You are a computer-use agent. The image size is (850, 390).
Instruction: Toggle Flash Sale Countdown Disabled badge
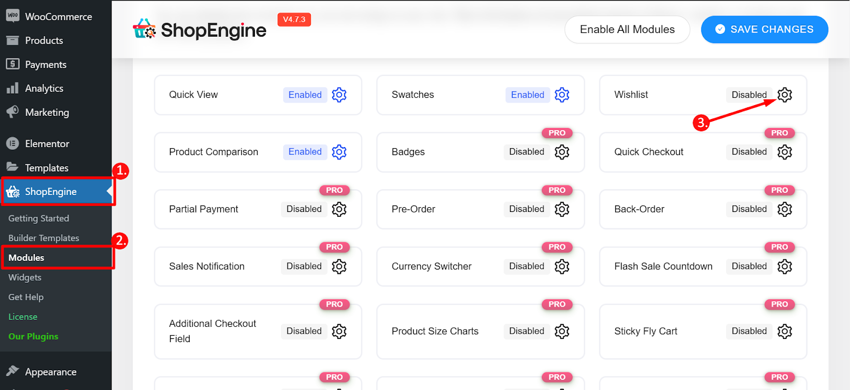(x=749, y=266)
